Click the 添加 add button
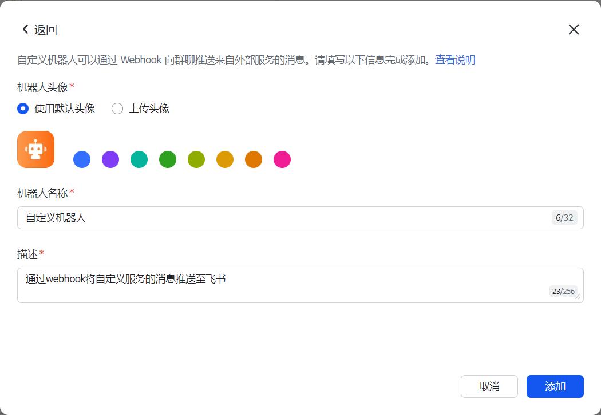 (555, 386)
